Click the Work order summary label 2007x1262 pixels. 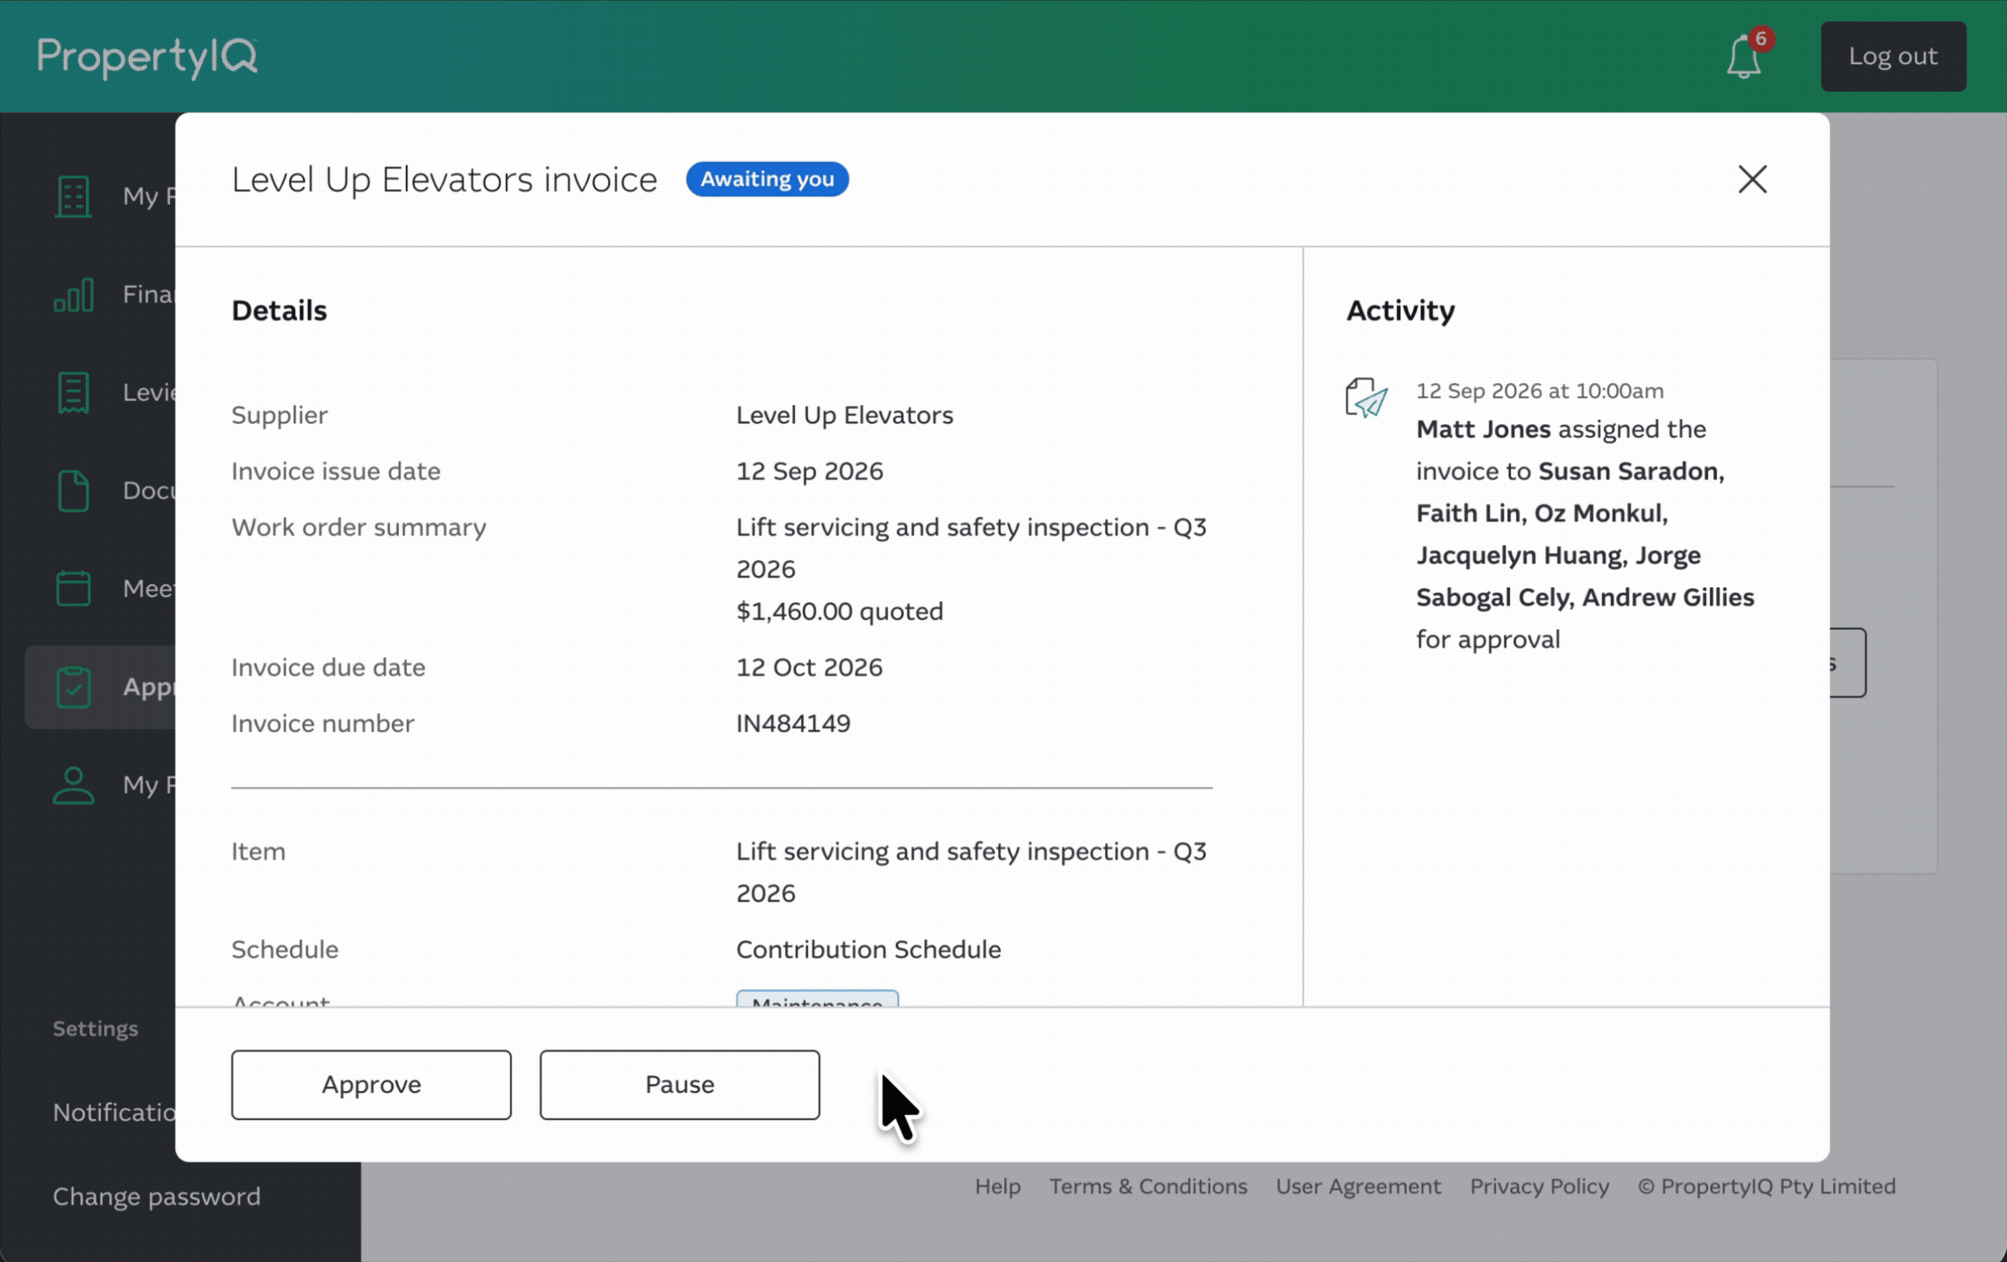358,527
